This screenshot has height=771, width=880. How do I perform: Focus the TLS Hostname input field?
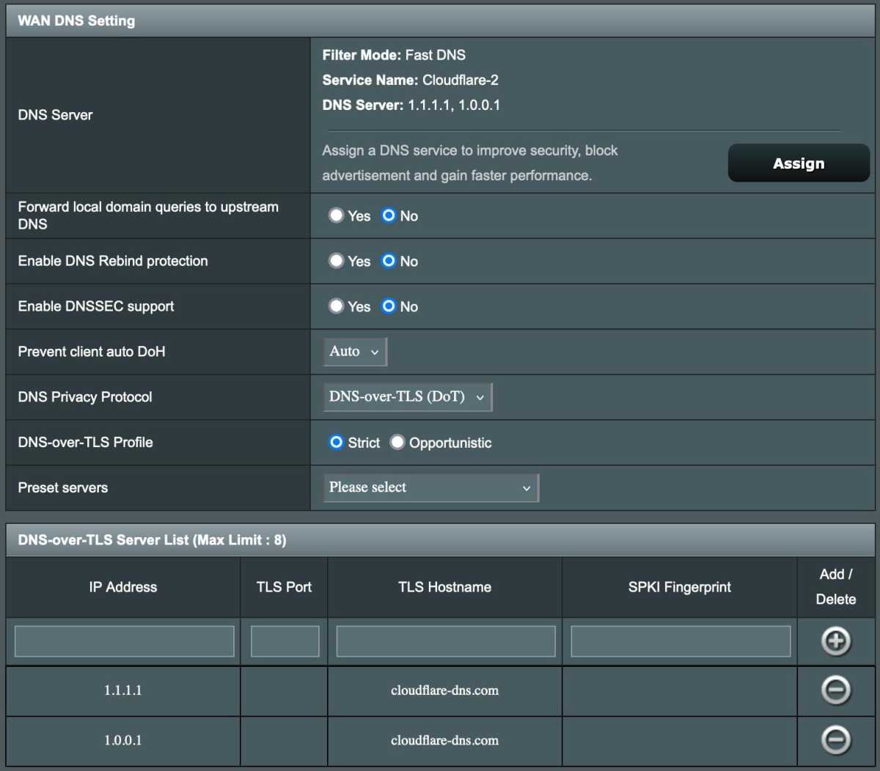click(445, 641)
